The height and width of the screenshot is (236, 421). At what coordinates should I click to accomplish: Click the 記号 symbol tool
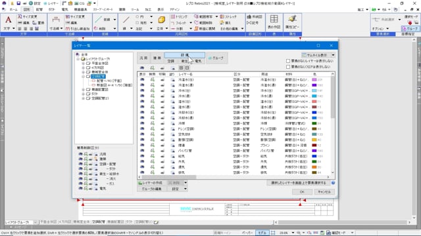point(253,23)
